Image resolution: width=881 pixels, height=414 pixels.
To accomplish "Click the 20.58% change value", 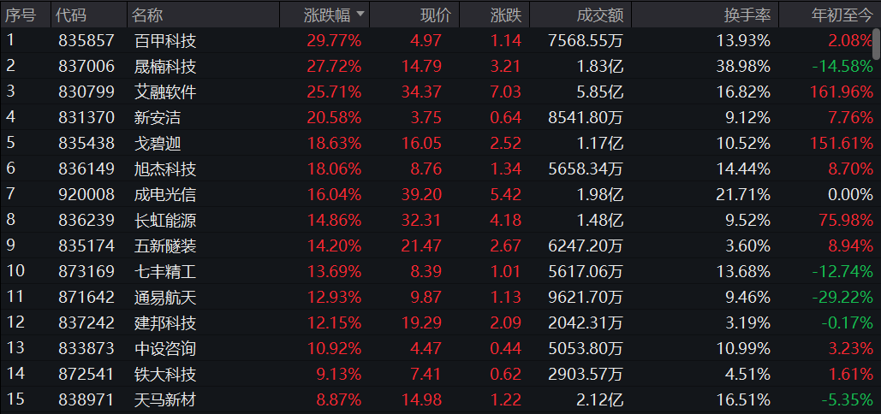I will coord(334,118).
